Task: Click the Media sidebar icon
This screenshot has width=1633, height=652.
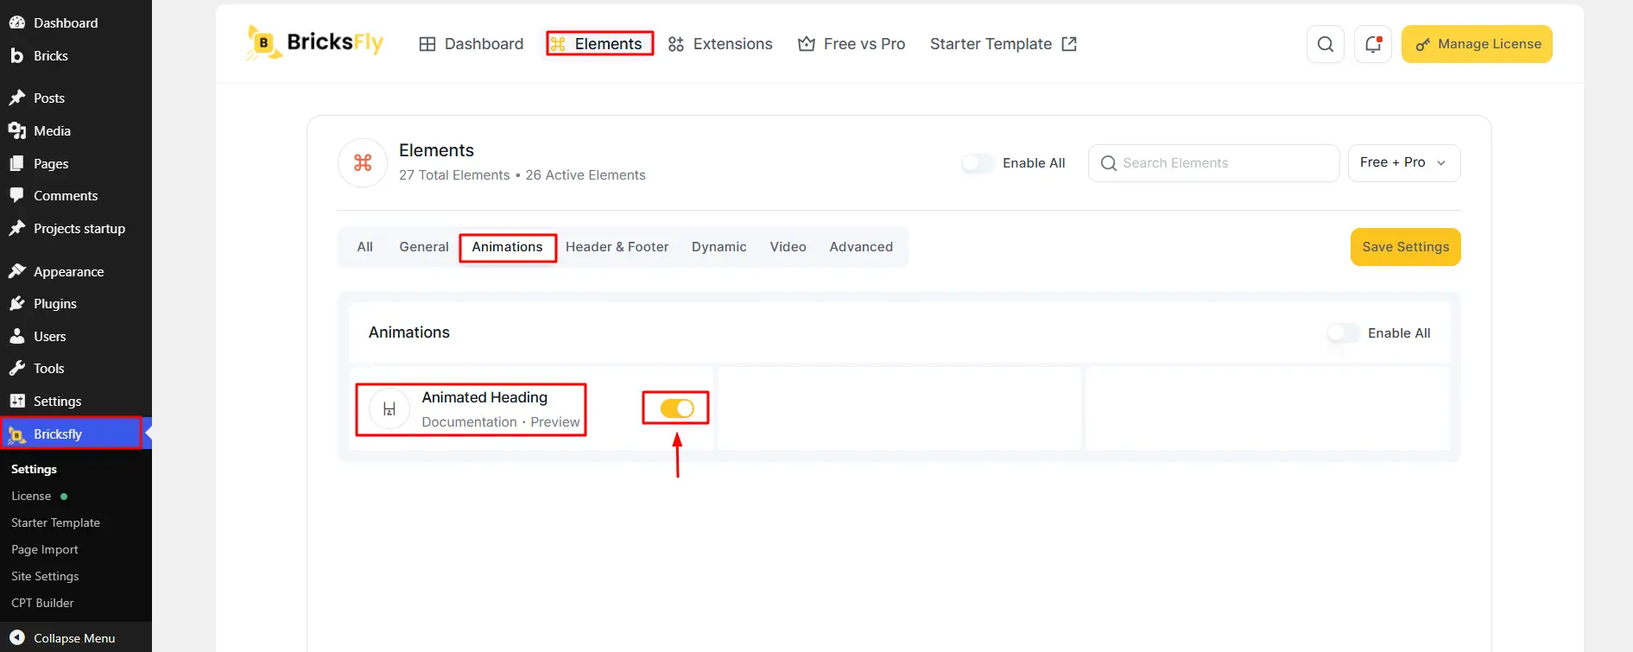Action: (x=17, y=130)
